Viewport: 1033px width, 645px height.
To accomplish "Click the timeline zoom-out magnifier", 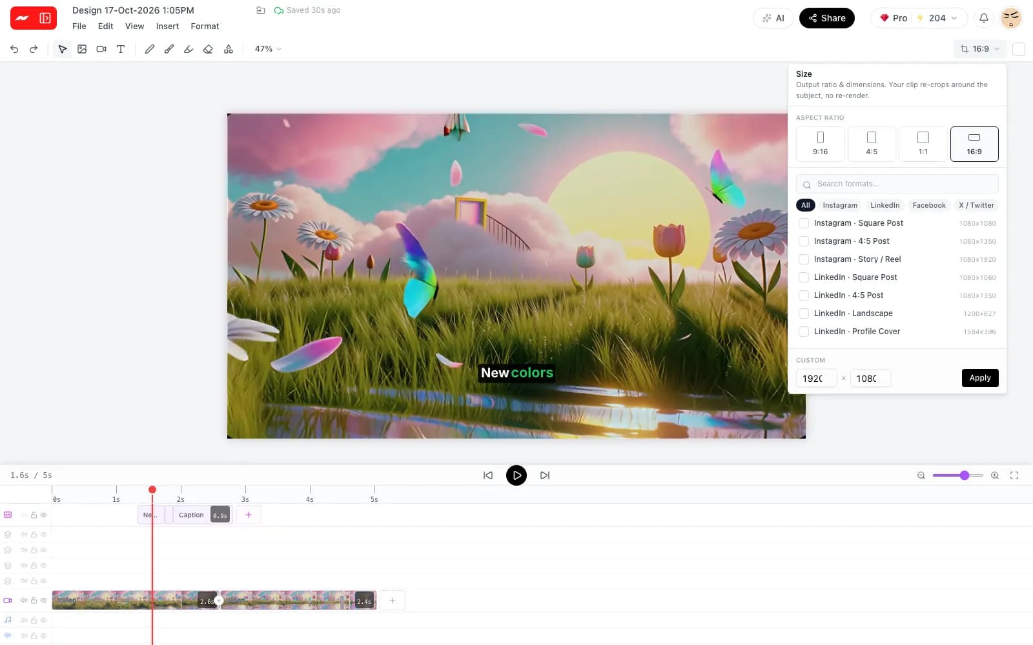I will tap(921, 475).
